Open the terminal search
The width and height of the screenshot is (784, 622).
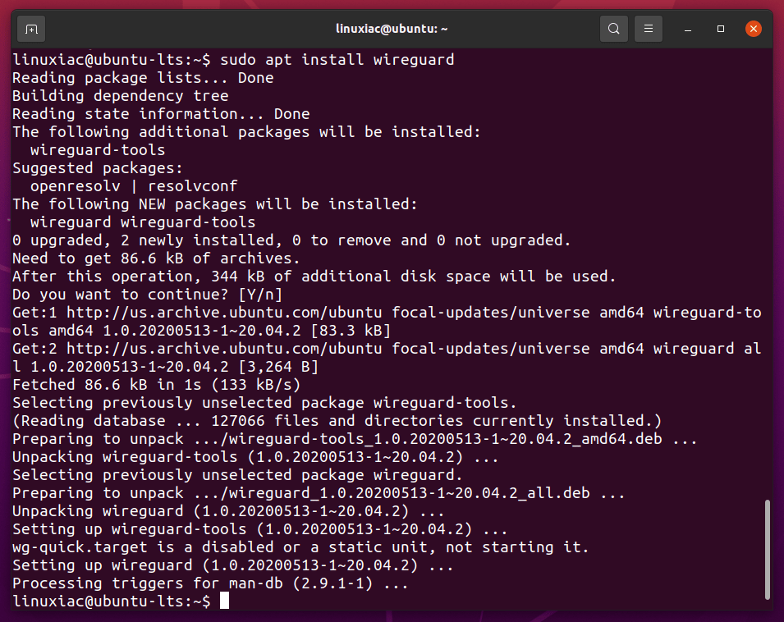pos(613,28)
